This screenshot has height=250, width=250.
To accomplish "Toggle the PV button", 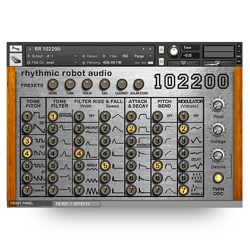I will coord(239,61).
